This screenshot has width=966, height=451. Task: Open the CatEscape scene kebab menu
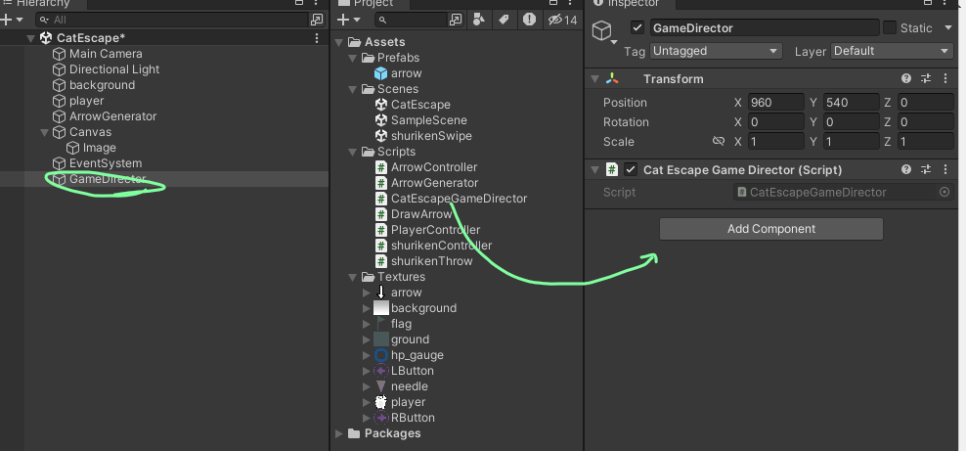pyautogui.click(x=317, y=38)
